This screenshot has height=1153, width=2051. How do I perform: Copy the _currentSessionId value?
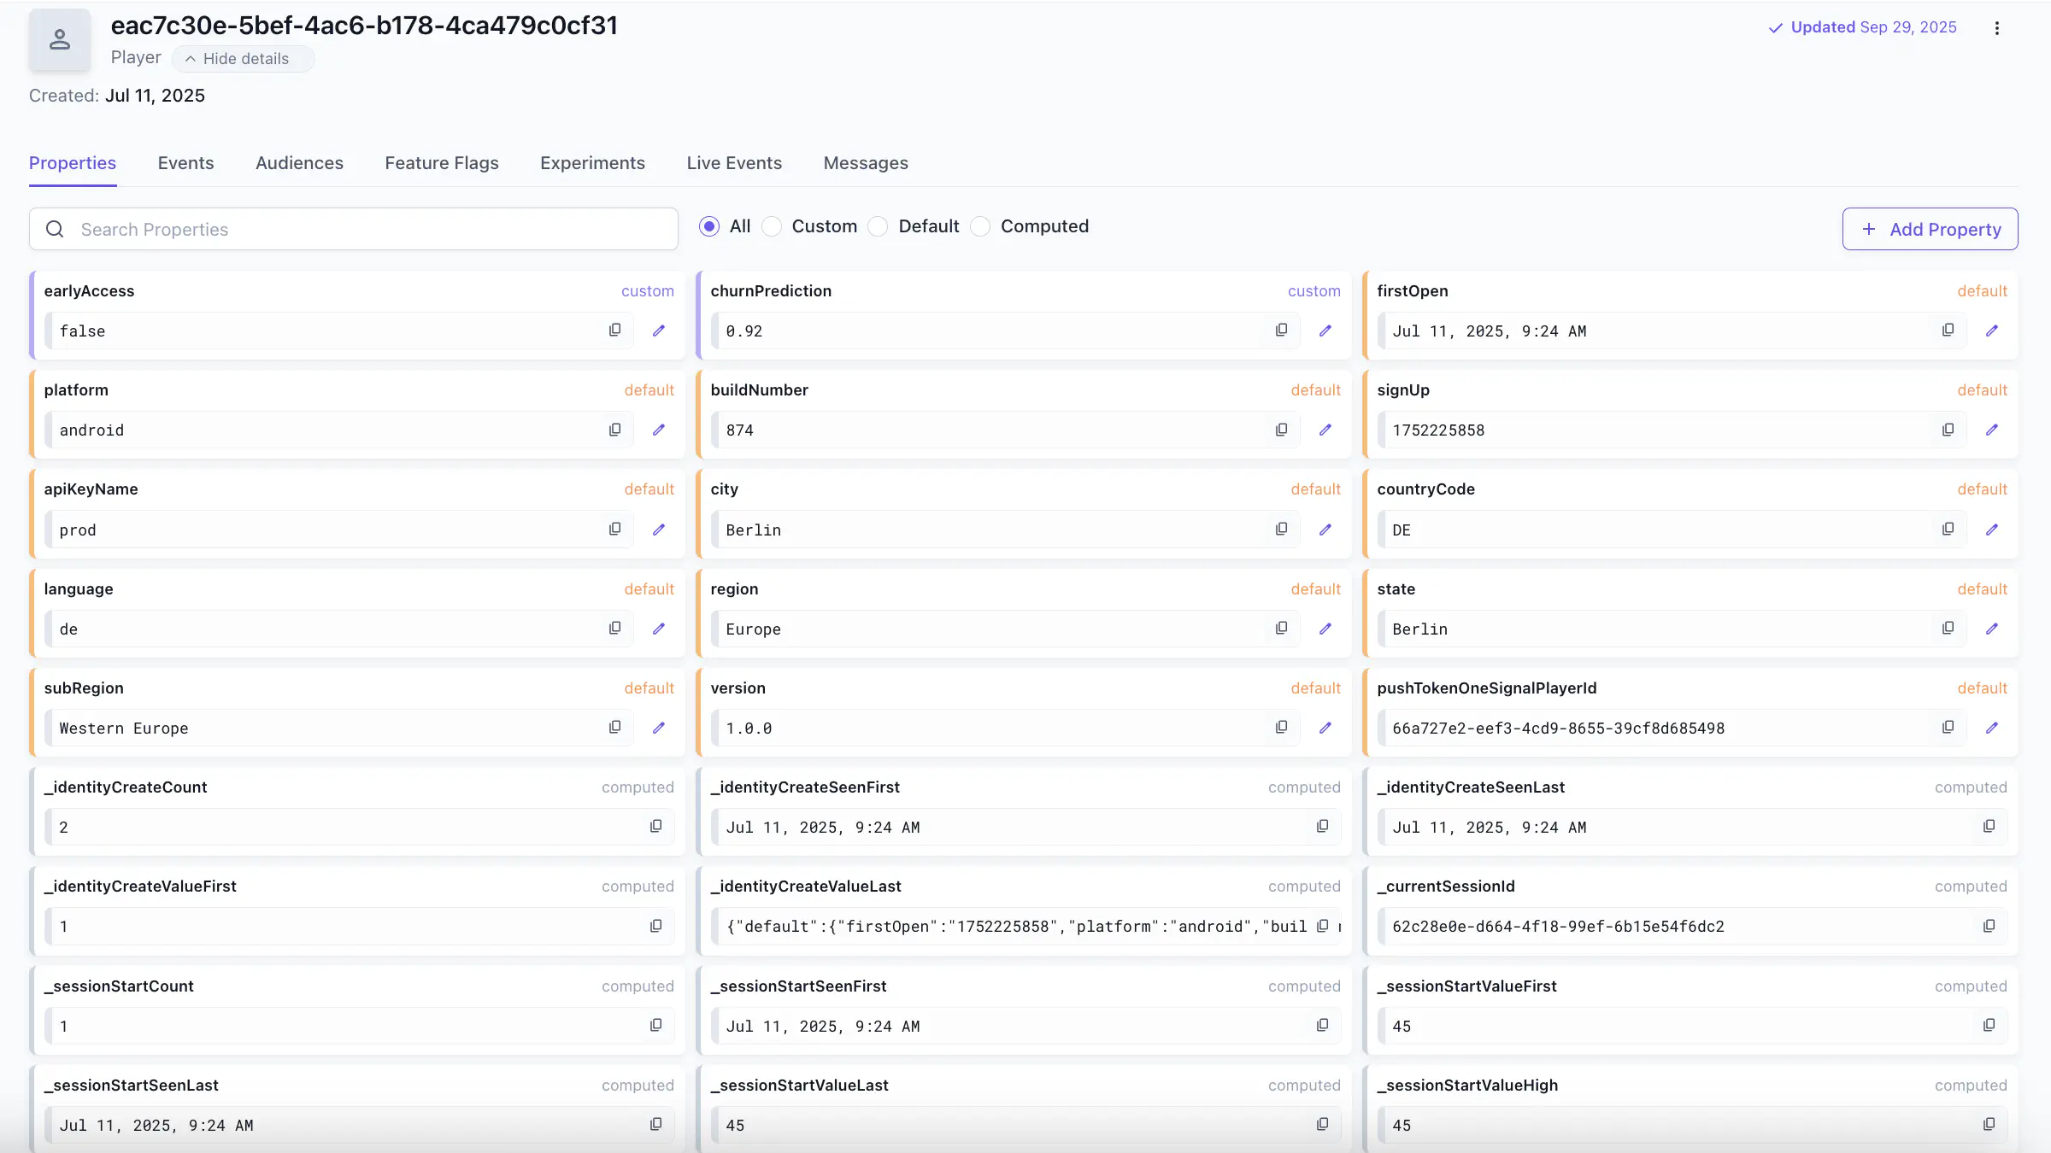(x=1989, y=926)
